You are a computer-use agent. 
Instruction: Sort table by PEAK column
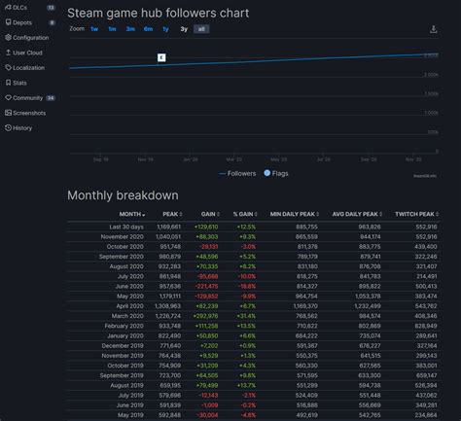172,214
